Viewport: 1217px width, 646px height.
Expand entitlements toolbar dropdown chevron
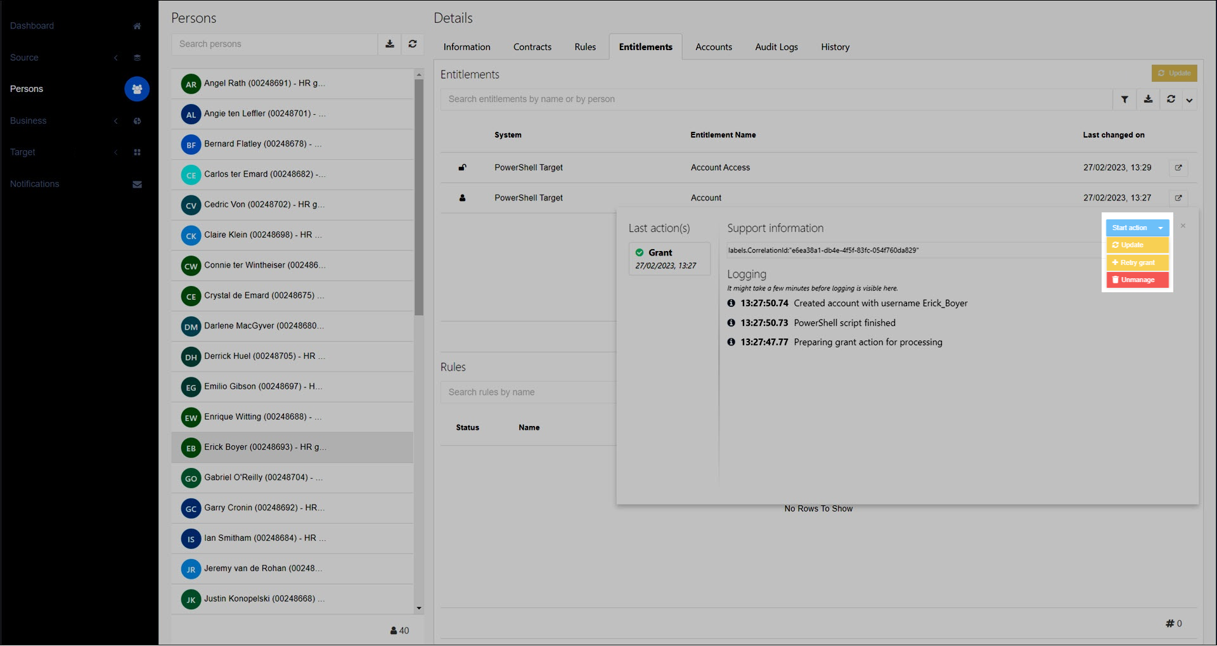point(1190,100)
